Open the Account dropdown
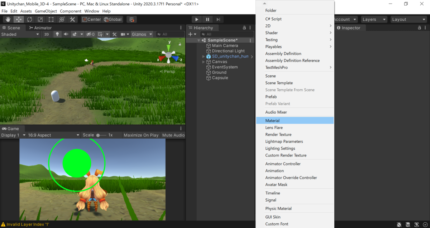430x228 pixels. coord(345,19)
